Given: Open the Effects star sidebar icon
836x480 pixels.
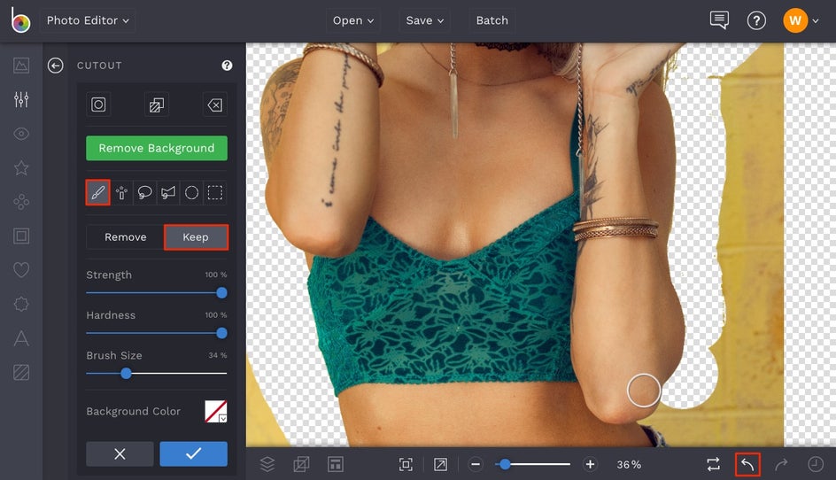Looking at the screenshot, I should tap(21, 167).
